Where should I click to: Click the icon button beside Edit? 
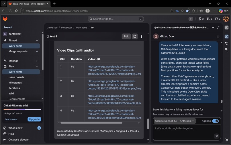click(x=135, y=37)
